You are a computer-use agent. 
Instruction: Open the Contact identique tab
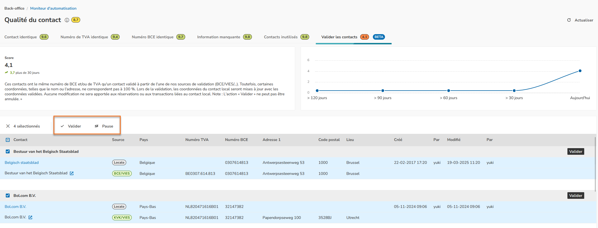coord(26,37)
